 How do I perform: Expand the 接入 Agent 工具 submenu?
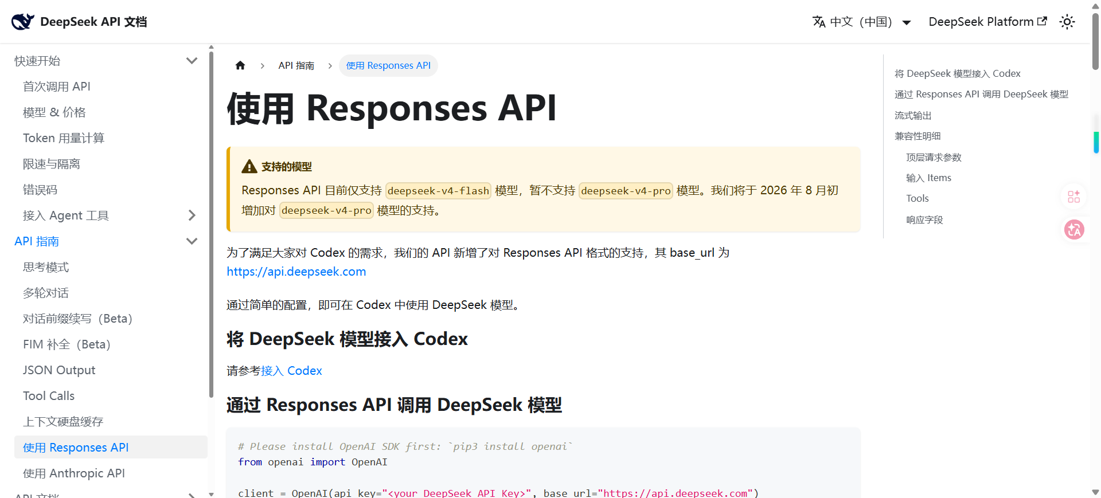[x=192, y=215]
